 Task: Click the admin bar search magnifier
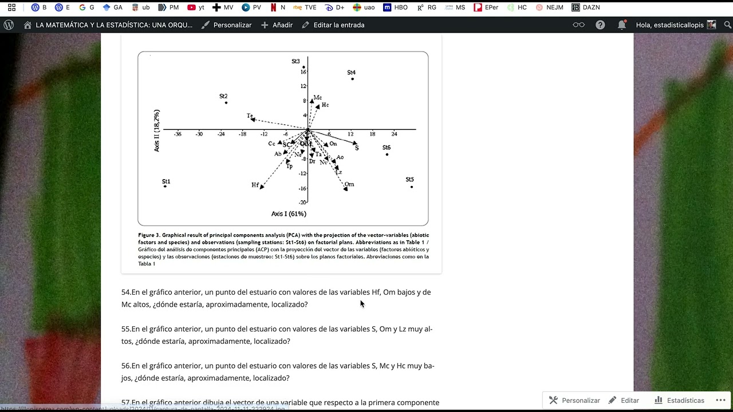[727, 25]
